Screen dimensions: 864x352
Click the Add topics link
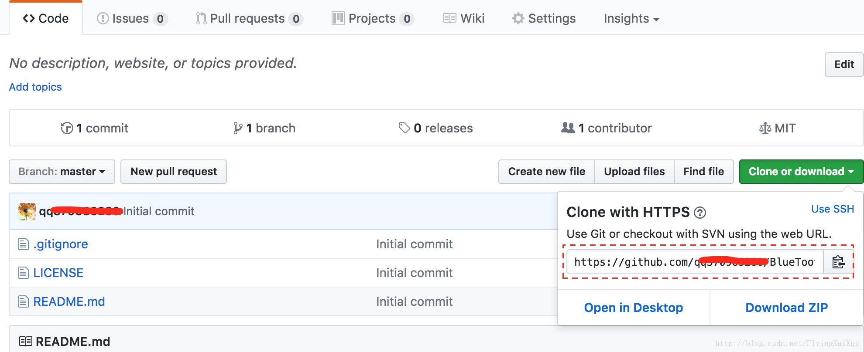pyautogui.click(x=35, y=87)
